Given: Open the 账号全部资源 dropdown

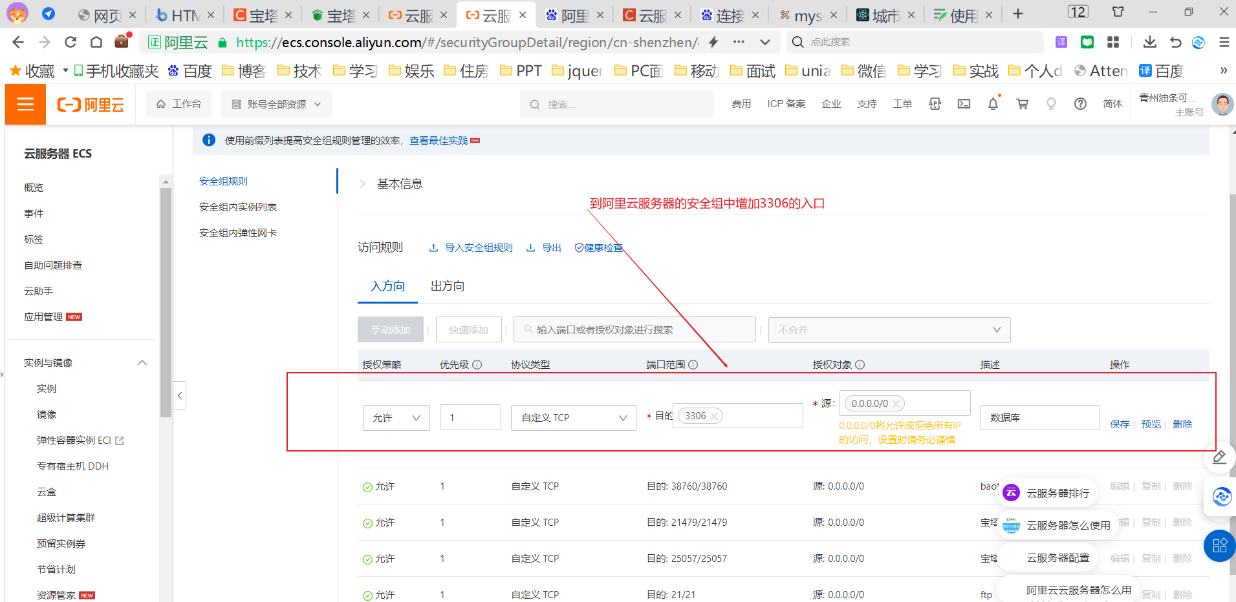Looking at the screenshot, I should pos(276,104).
